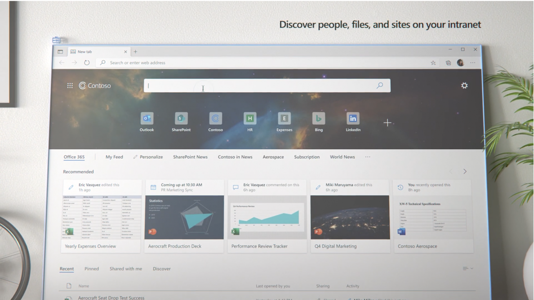Viewport: 534px width, 300px height.
Task: Open Aerocraft Seat Drop Test Success file
Action: click(x=111, y=298)
